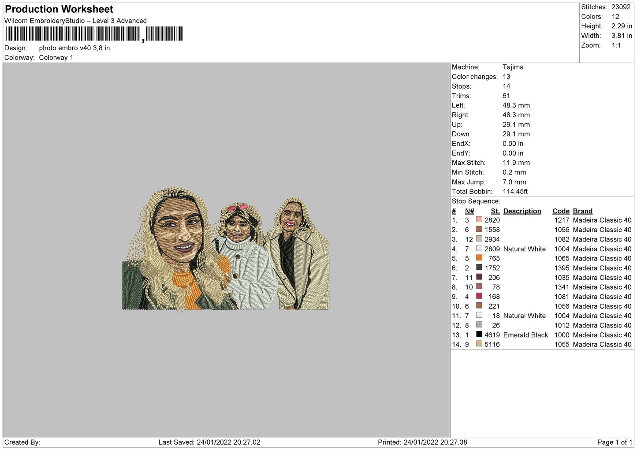The width and height of the screenshot is (637, 450).
Task: Click stitch count 221 in row 10
Action: click(x=494, y=306)
